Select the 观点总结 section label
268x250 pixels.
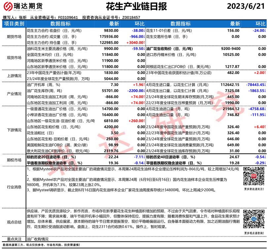pyautogui.click(x=14, y=222)
